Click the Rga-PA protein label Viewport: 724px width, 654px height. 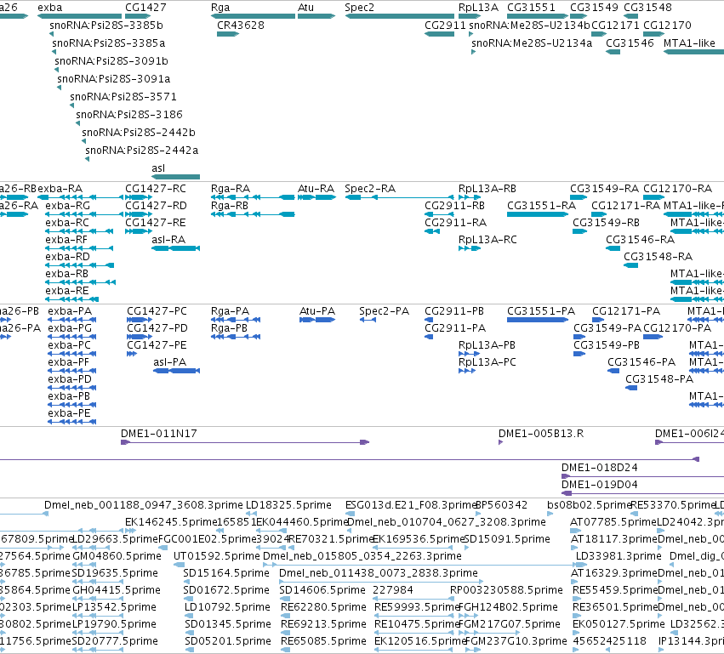[230, 311]
